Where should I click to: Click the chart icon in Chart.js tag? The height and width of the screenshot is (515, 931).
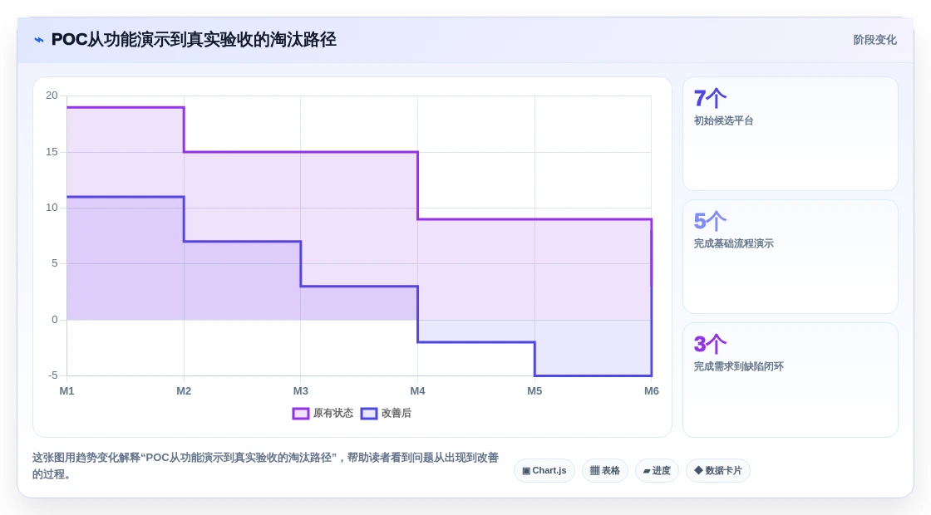click(526, 471)
